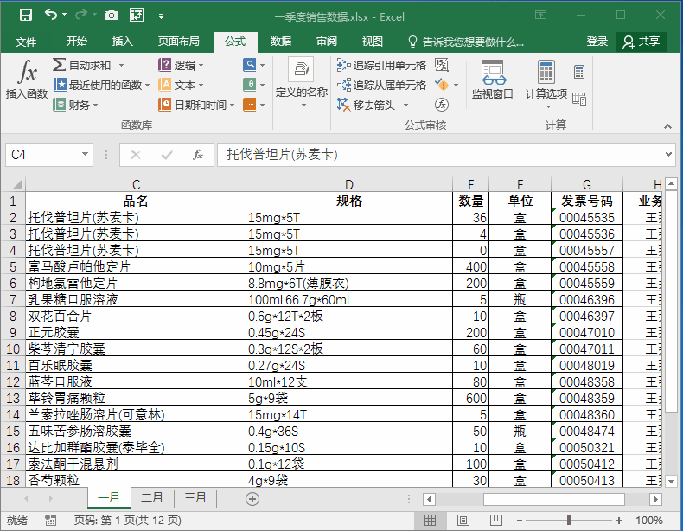Expand Error Checking dropdown arrow

pos(456,85)
